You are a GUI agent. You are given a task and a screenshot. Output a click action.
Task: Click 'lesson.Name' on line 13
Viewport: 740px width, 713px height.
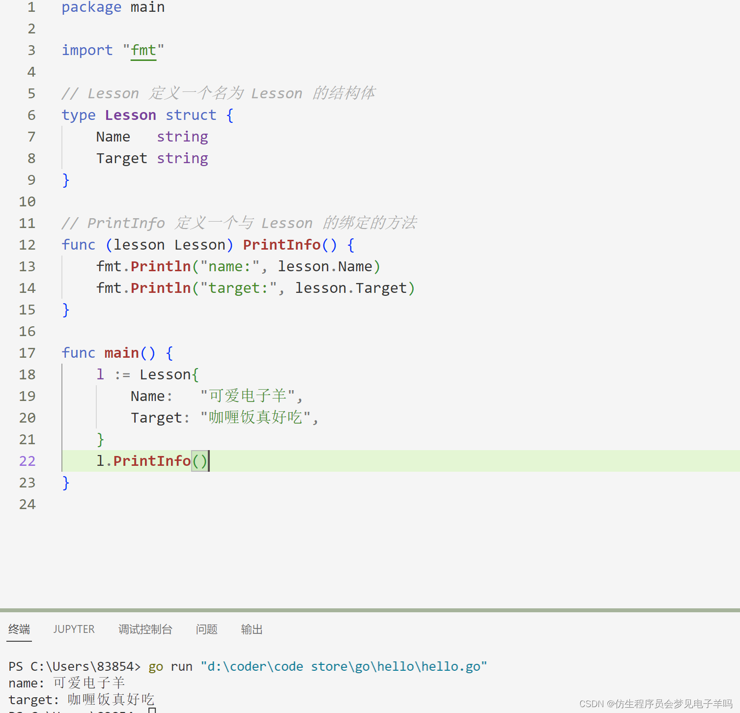point(325,266)
